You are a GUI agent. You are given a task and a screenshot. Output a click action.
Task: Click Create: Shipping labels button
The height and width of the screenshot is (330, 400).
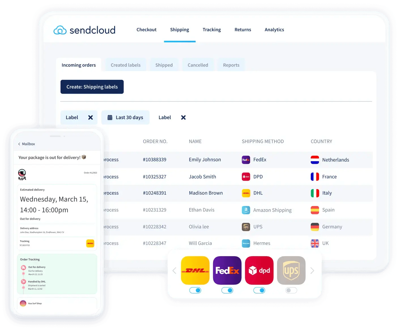(92, 87)
